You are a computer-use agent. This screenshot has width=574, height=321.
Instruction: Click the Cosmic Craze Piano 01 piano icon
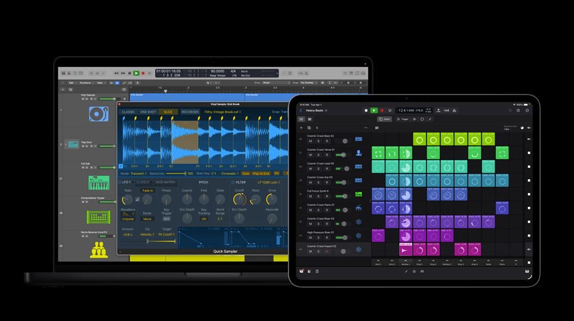tap(359, 208)
